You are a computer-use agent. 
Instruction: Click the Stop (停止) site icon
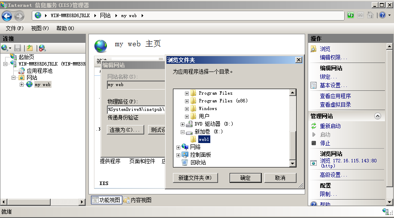point(314,143)
